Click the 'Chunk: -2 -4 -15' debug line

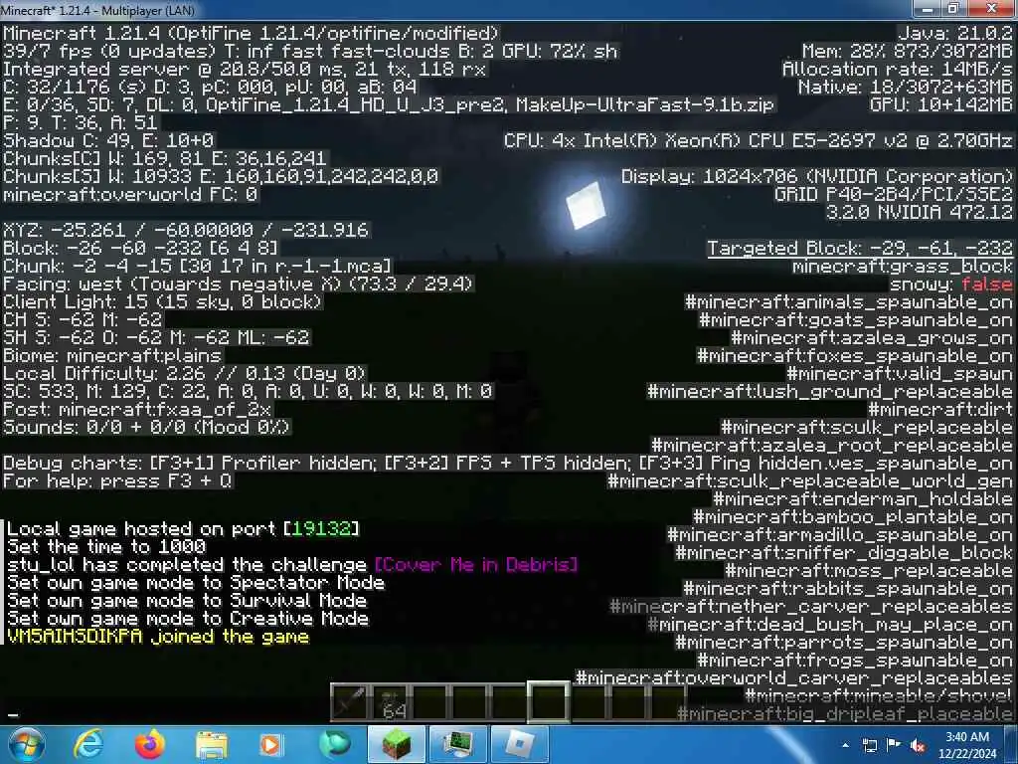tap(198, 267)
